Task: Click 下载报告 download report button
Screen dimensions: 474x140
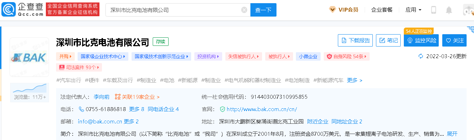Action: point(355,41)
